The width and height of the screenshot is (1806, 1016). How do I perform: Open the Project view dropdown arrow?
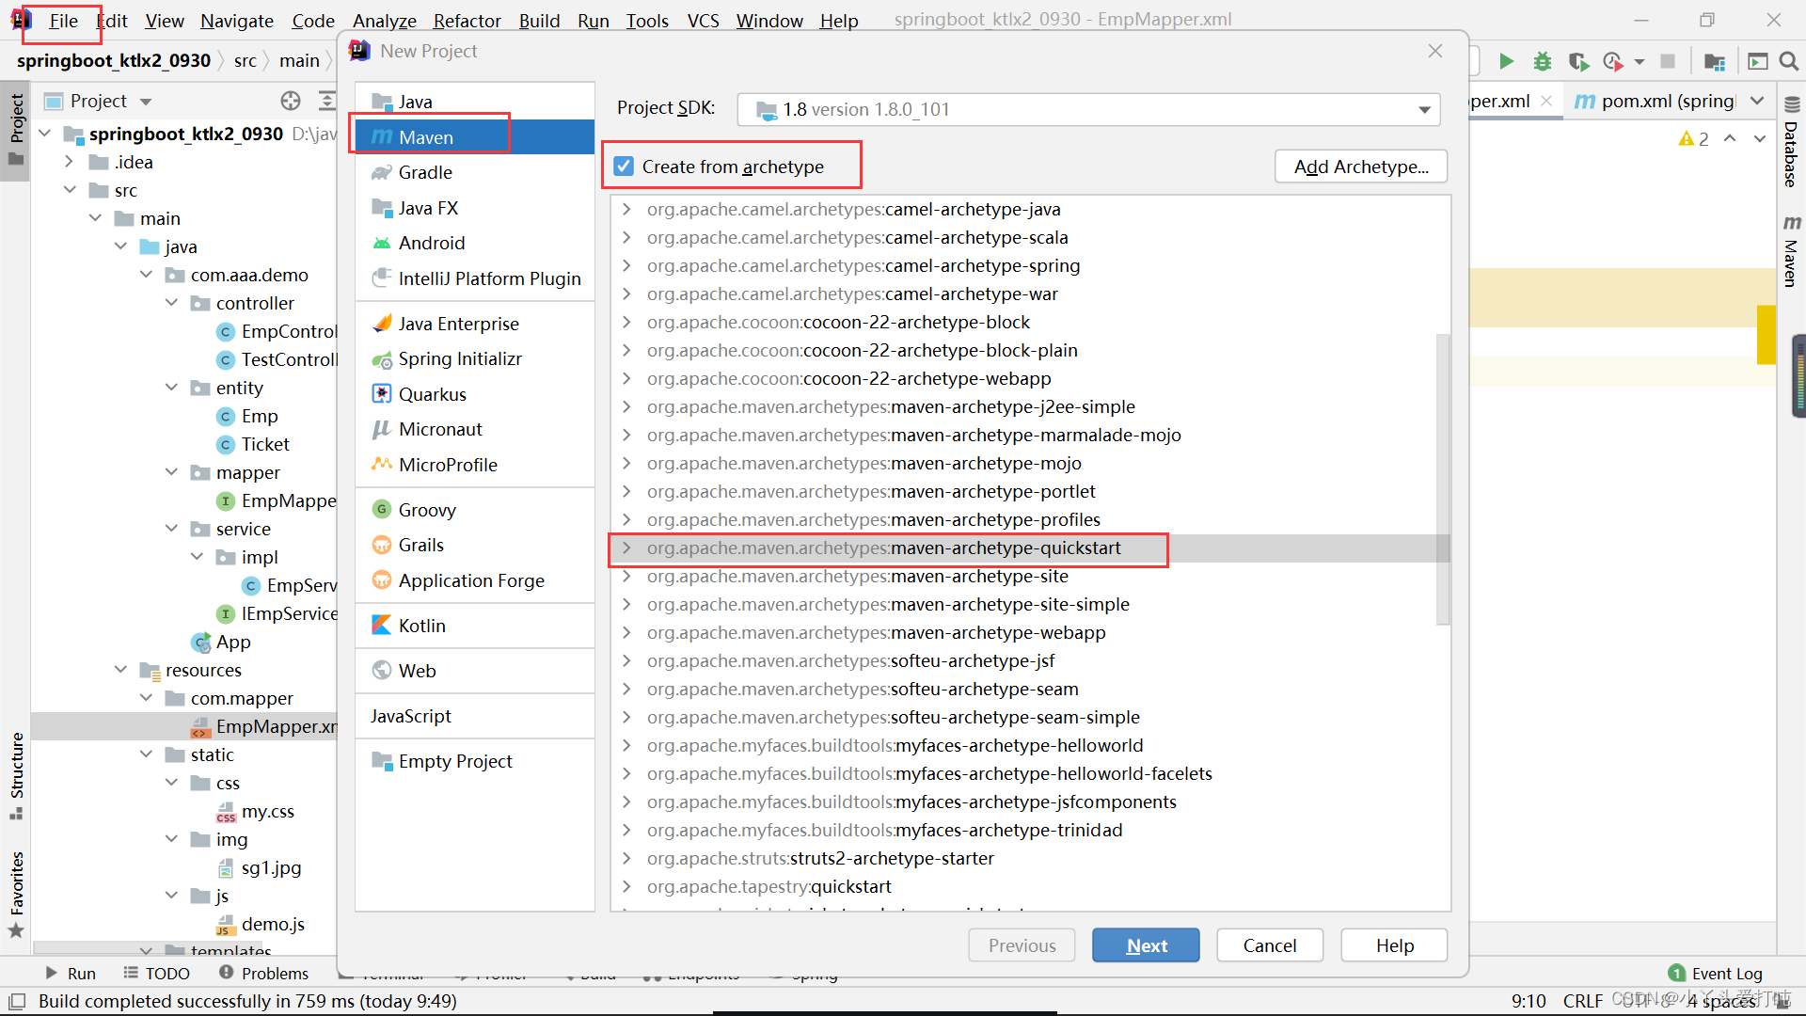[x=146, y=102]
